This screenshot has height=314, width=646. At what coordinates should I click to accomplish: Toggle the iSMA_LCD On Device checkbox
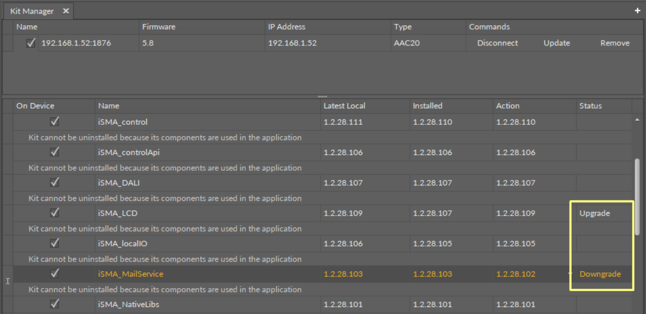pyautogui.click(x=55, y=213)
